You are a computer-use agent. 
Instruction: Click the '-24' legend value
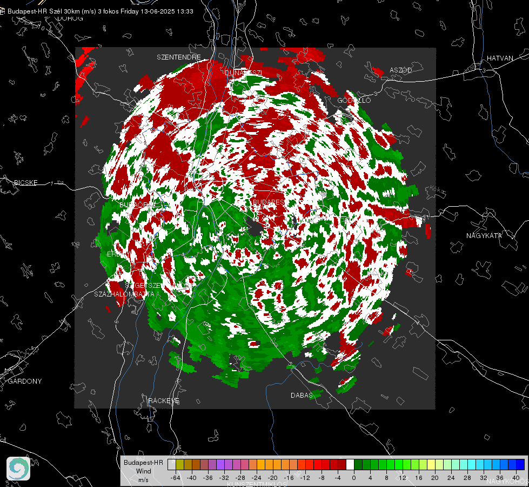click(257, 478)
